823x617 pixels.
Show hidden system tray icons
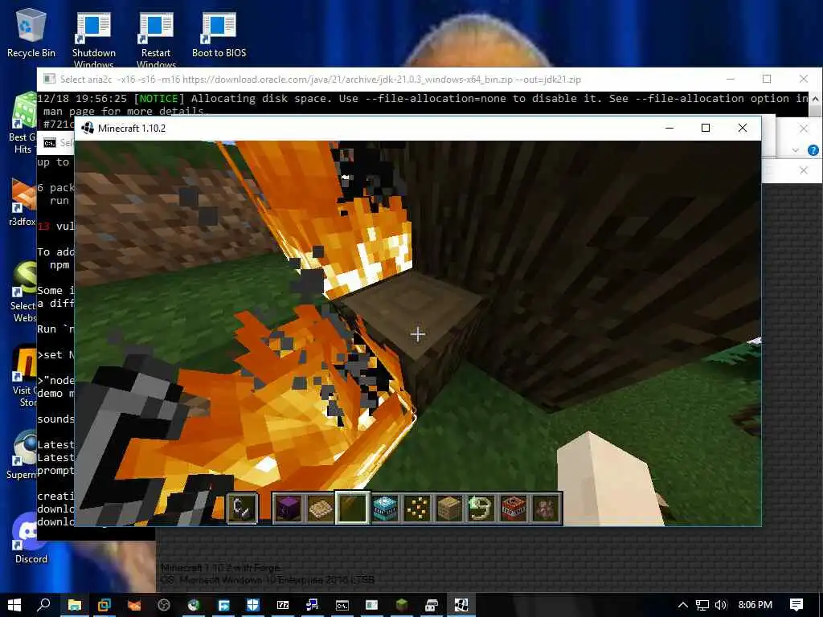682,605
